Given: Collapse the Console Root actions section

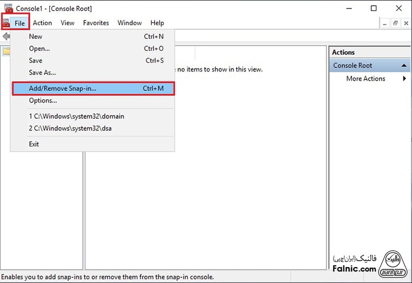Looking at the screenshot, I should [405, 66].
